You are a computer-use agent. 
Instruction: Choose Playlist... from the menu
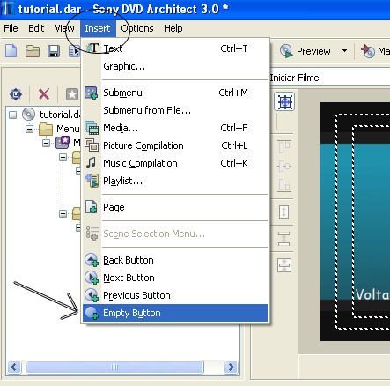coord(175,181)
